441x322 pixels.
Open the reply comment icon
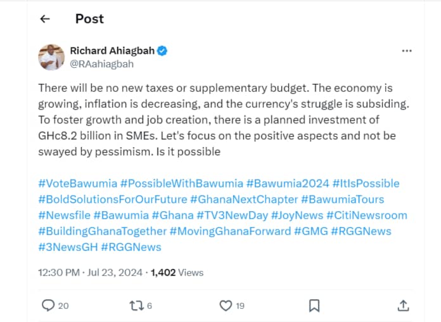click(x=48, y=306)
